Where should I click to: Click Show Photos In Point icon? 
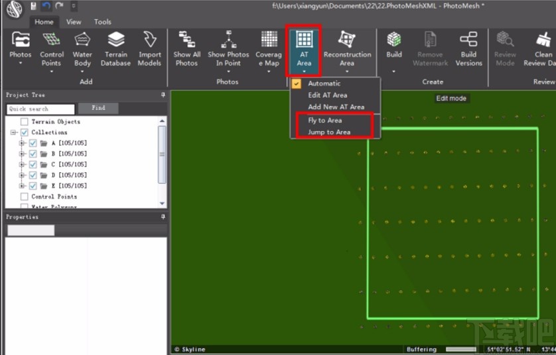(228, 39)
